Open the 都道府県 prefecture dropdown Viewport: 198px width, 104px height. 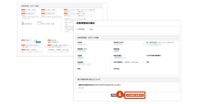53,42
